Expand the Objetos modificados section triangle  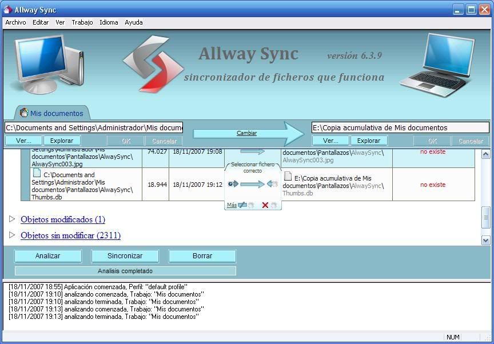tap(12, 219)
